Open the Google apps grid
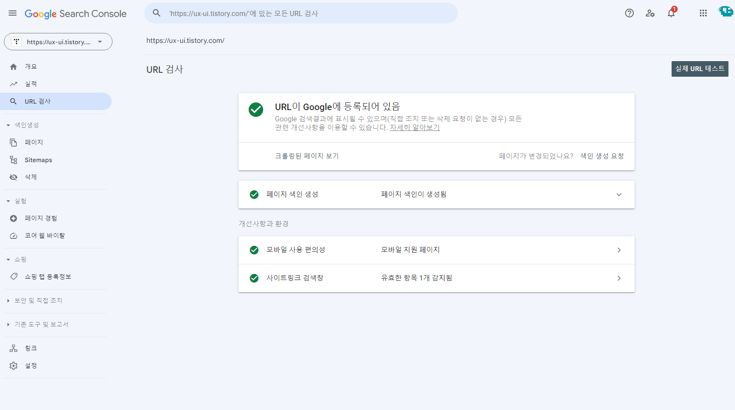The width and height of the screenshot is (735, 410). [x=703, y=13]
